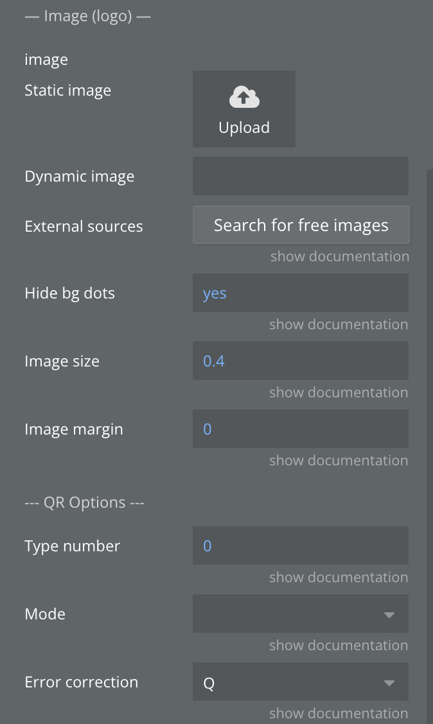The image size is (433, 724).
Task: Click the cloud upload icon
Action: pos(244,98)
